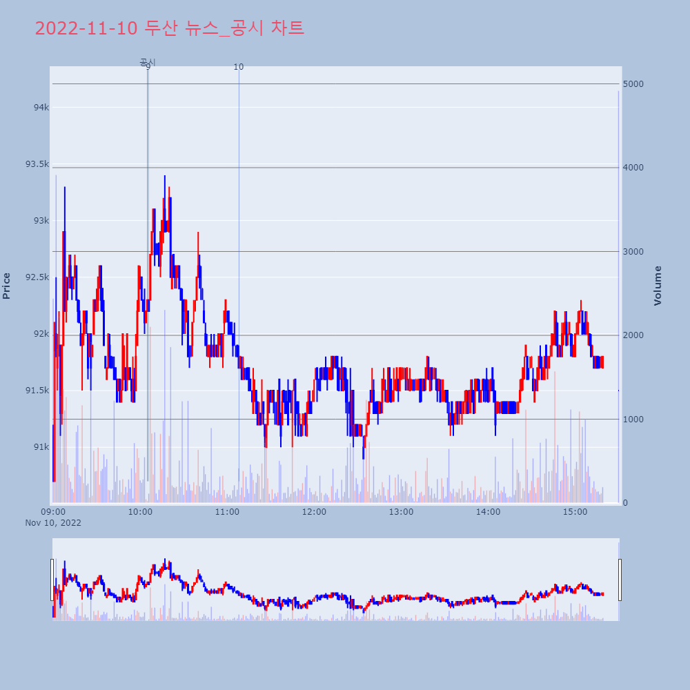The width and height of the screenshot is (690, 690).
Task: Click the 92.5k price axis label
Action: point(37,277)
